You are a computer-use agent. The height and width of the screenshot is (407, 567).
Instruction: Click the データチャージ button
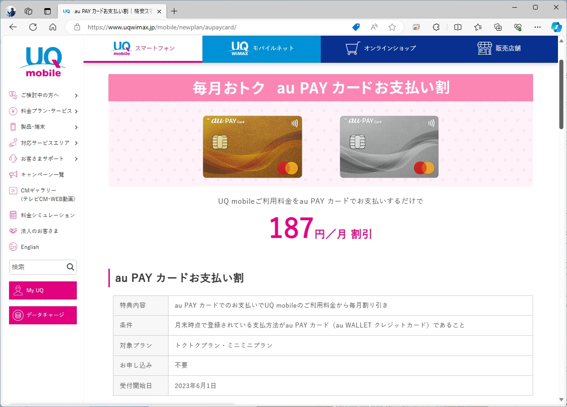tap(42, 315)
